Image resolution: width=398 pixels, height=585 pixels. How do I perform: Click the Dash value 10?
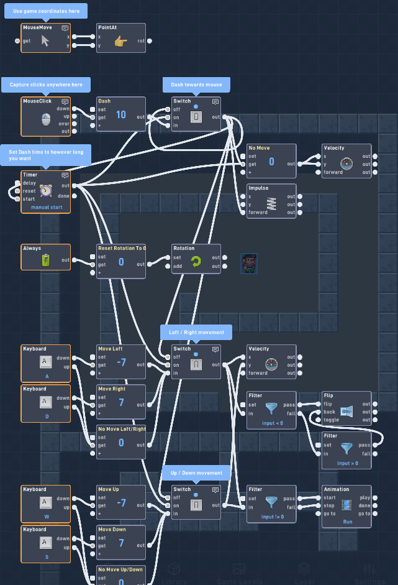point(120,114)
